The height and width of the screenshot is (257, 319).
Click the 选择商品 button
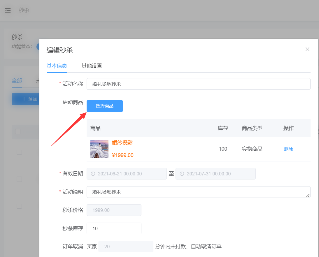(x=105, y=106)
